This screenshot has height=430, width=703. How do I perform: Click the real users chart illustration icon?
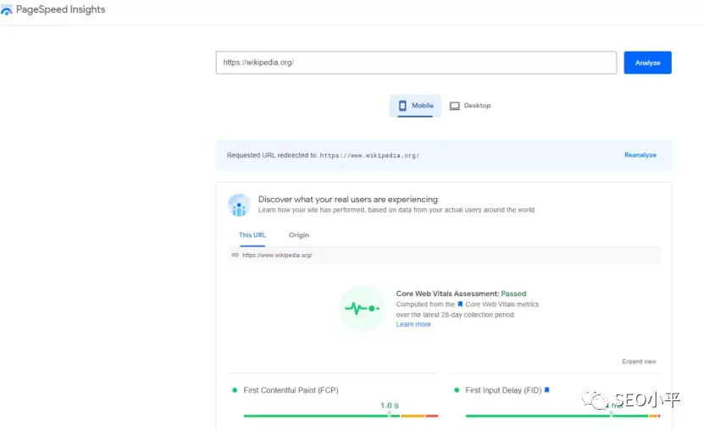point(239,205)
